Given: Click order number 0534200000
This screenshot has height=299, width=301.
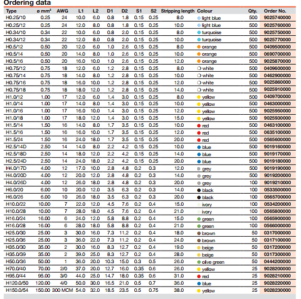Looking at the screenshot, I should tap(278, 204).
